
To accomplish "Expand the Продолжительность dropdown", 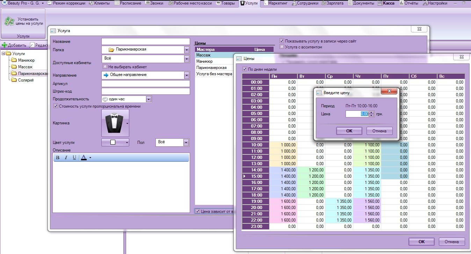I will (148, 99).
